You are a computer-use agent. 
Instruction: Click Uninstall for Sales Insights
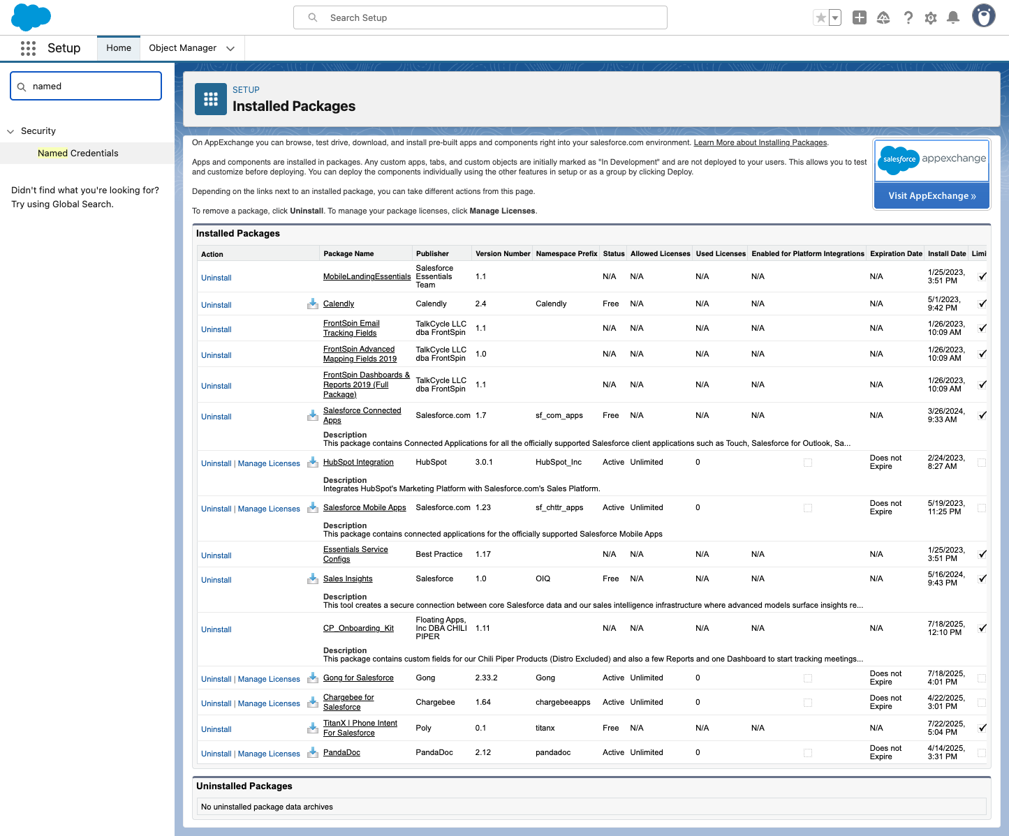(x=216, y=580)
